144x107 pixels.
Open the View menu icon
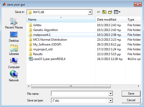tap(117, 12)
